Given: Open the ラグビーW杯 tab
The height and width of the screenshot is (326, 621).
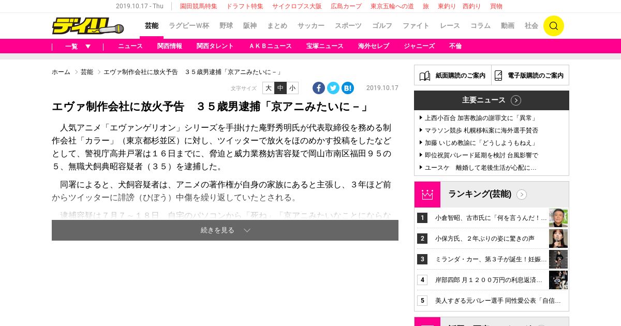Looking at the screenshot, I should click(189, 26).
